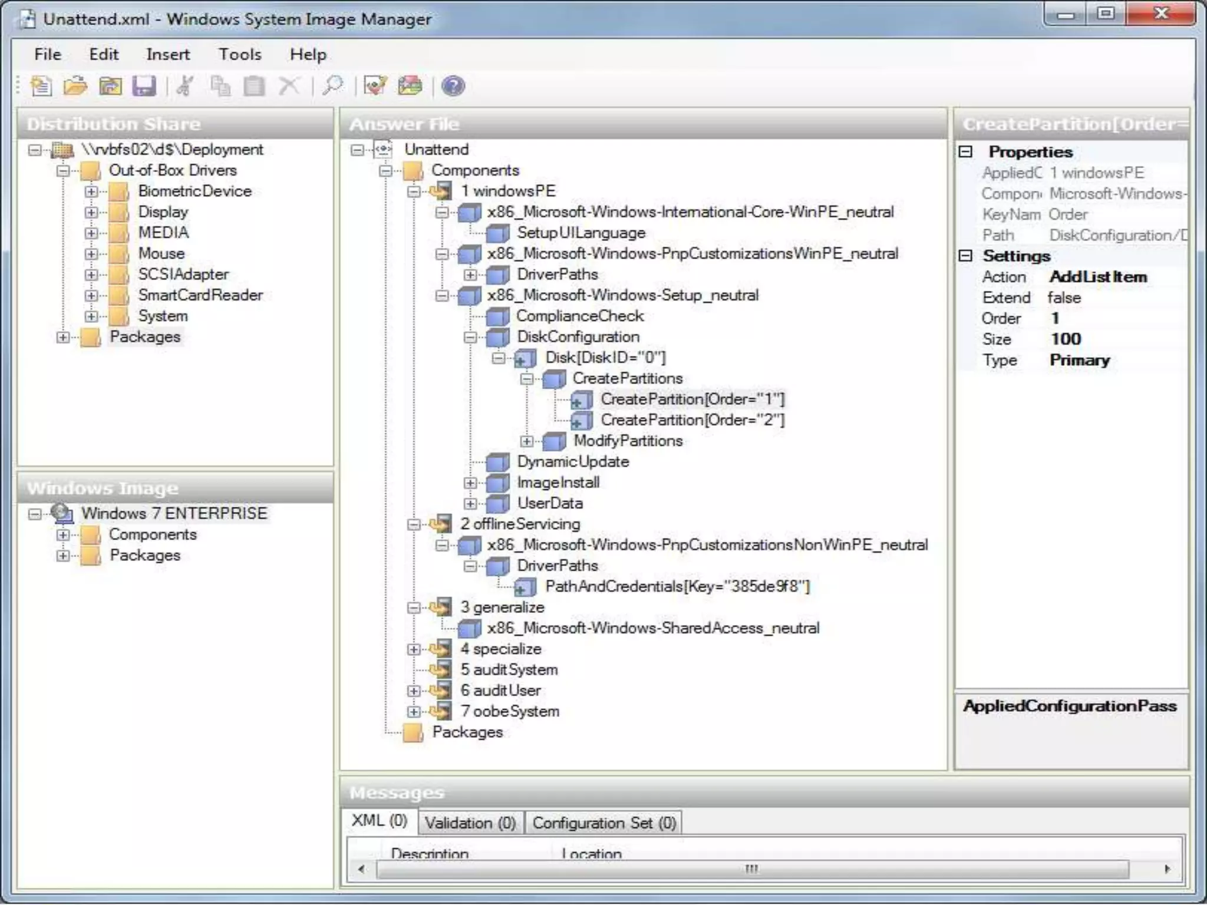Expand the ImageInstall node

point(470,483)
